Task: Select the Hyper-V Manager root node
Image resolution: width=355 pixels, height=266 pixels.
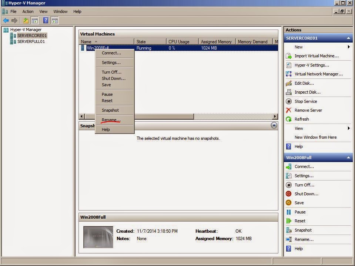Action: point(26,30)
